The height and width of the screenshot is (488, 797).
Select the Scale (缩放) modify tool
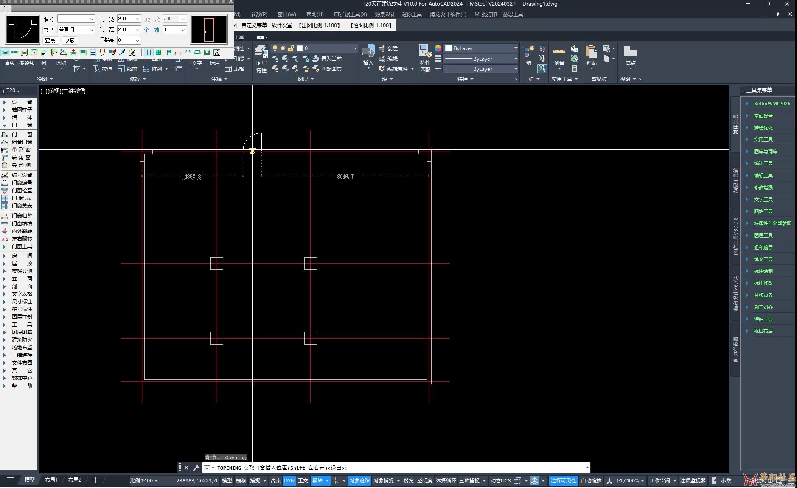tap(127, 69)
